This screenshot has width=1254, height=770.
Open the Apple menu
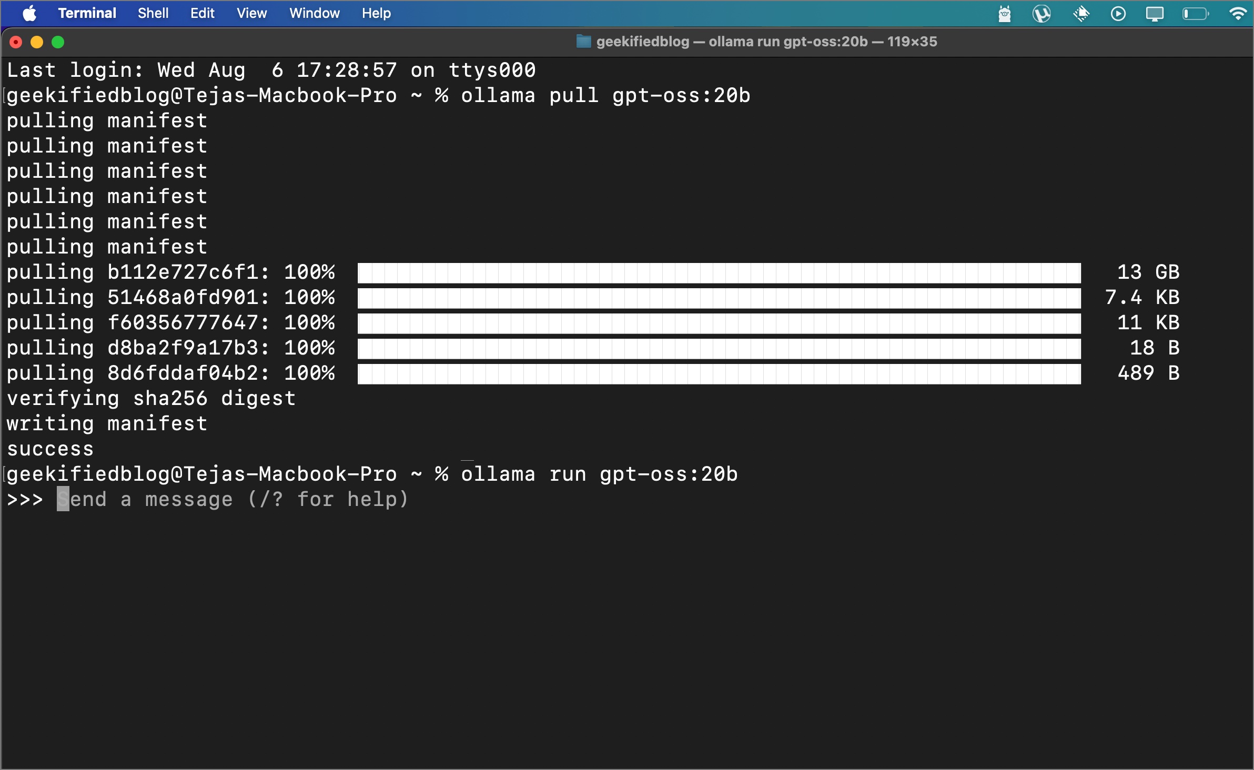click(x=29, y=13)
